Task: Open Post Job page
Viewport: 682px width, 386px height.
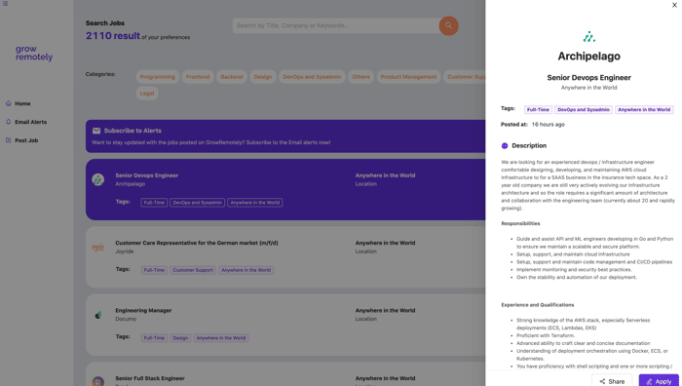Action: [26, 140]
